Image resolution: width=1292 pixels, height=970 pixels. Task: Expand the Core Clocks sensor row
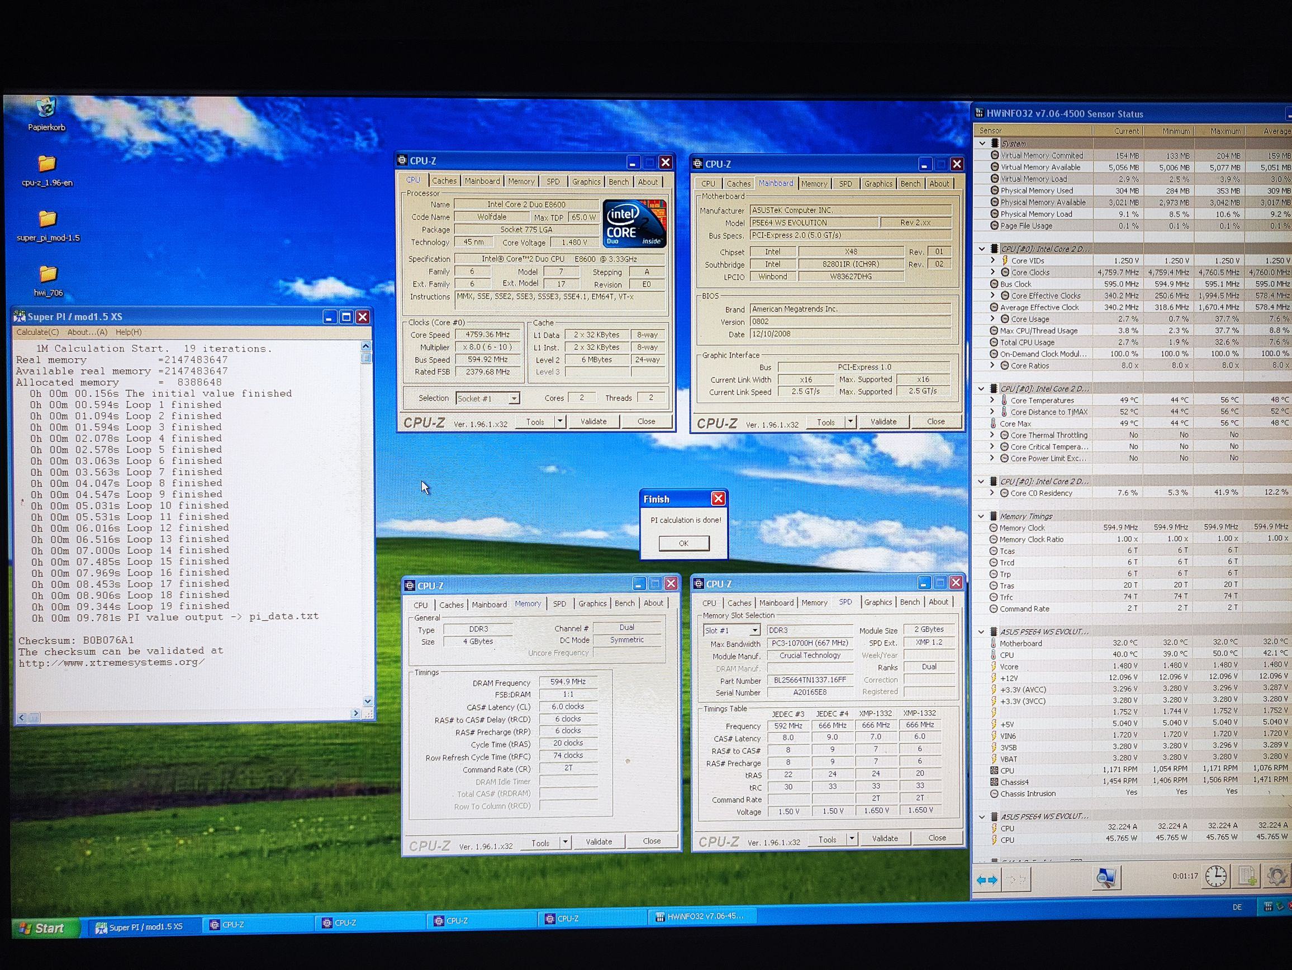[992, 272]
